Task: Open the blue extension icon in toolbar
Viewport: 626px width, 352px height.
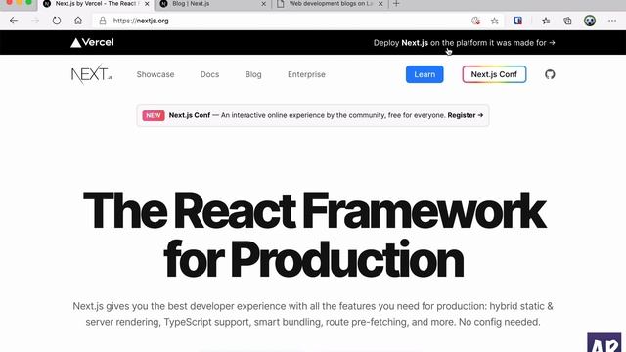Action: pyautogui.click(x=517, y=21)
